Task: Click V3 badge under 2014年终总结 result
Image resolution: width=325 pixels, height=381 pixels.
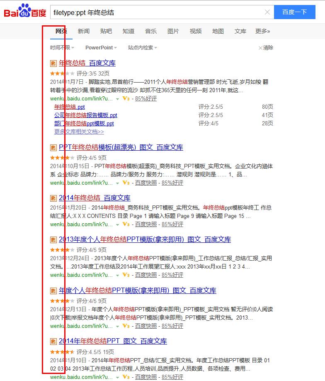Action: (x=126, y=224)
